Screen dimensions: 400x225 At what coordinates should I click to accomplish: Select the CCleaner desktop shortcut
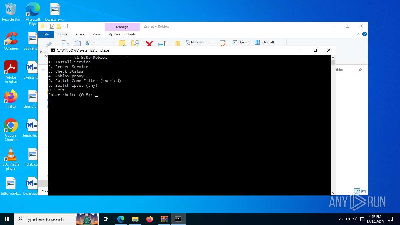(11, 41)
